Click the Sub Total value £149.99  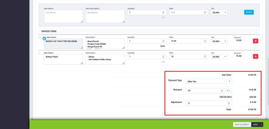[252, 75]
